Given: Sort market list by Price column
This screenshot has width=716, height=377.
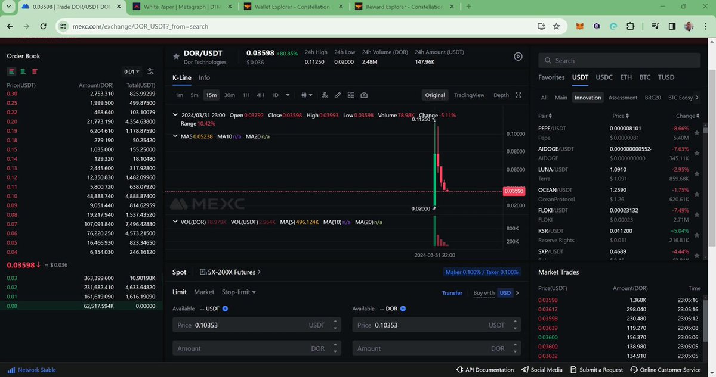Looking at the screenshot, I should (x=620, y=116).
